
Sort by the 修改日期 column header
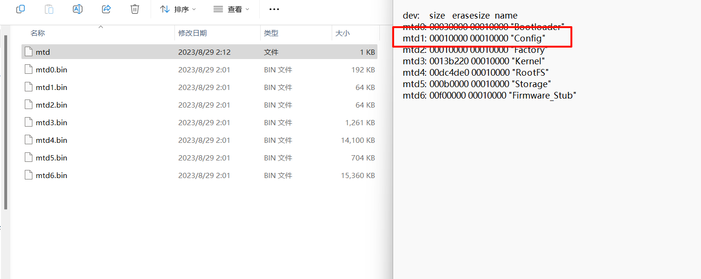click(193, 33)
